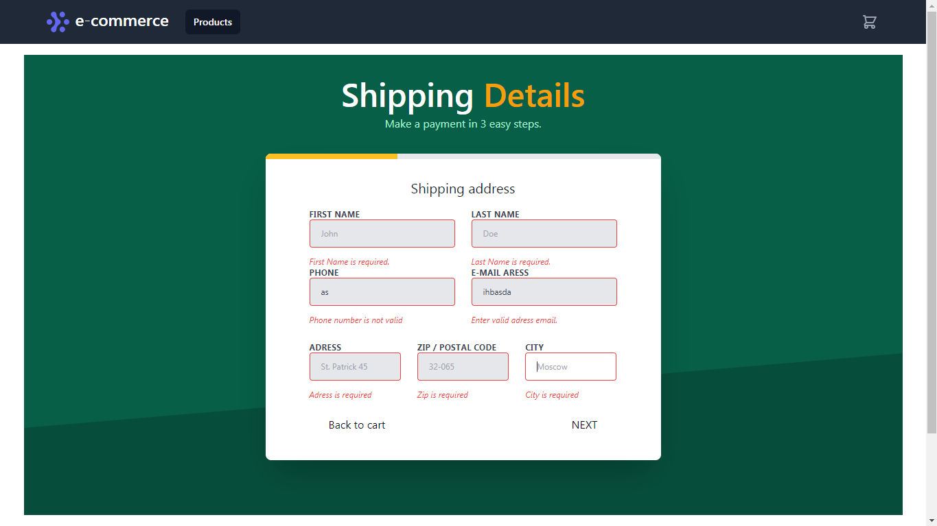Click the Shipping address form heading
Screen dimensions: 937x526
point(463,189)
